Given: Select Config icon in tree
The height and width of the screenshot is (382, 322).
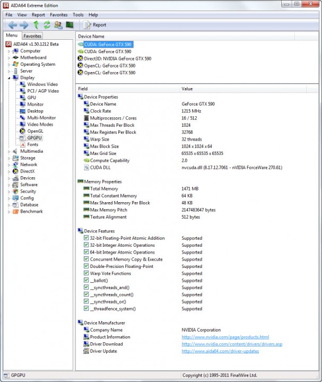Looking at the screenshot, I should (x=15, y=198).
